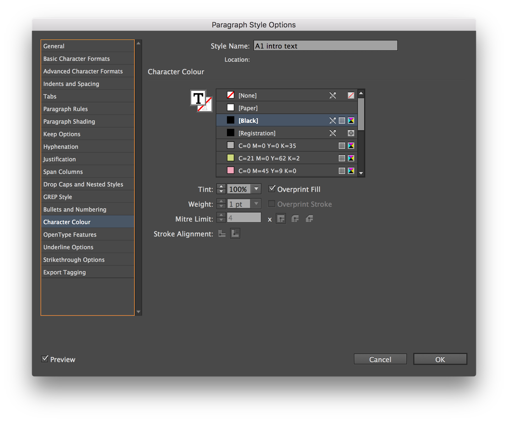This screenshot has height=422, width=508.
Task: Toggle the Overprint Fill checkbox
Action: click(x=272, y=189)
